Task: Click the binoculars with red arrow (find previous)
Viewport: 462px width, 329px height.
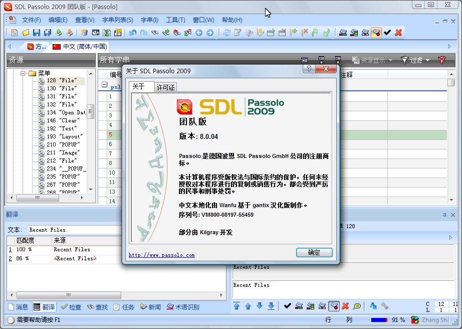Action: [x=177, y=33]
